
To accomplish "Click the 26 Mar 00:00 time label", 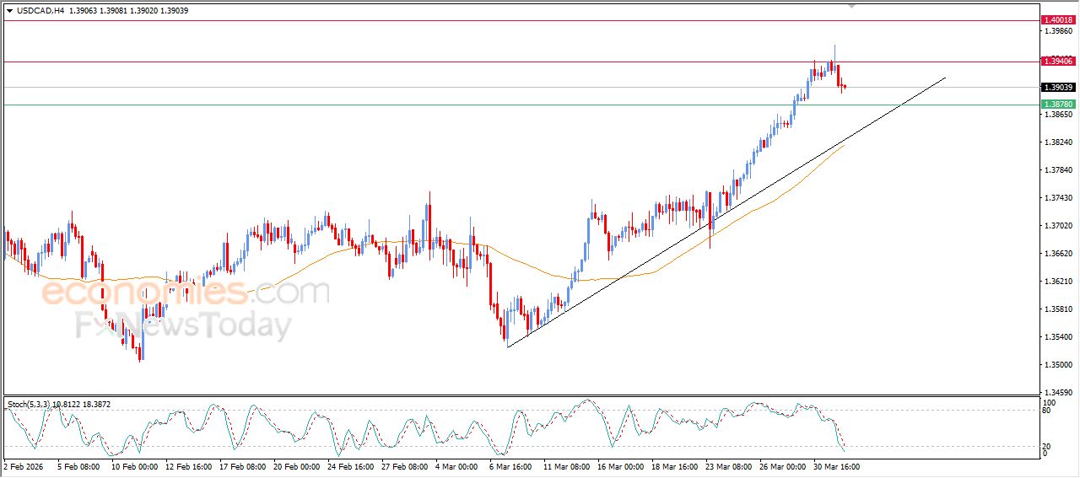I will click(x=782, y=466).
